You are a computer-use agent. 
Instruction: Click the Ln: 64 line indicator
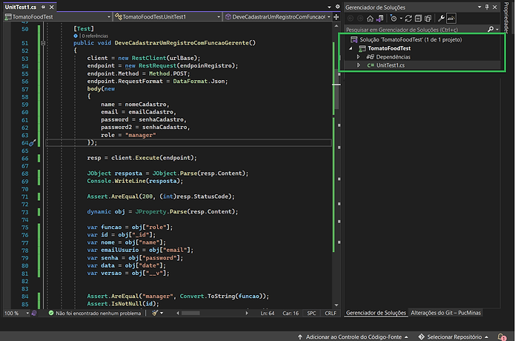(268, 314)
